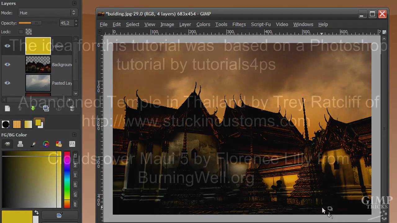Open the Patterns dock tab

(x=17, y=125)
